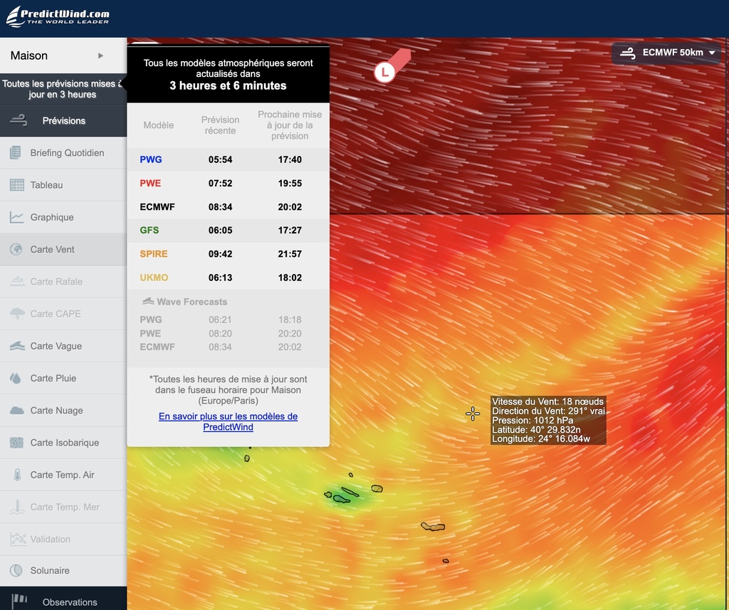Click the Prévisions wind icon
The width and height of the screenshot is (729, 610).
(x=19, y=120)
